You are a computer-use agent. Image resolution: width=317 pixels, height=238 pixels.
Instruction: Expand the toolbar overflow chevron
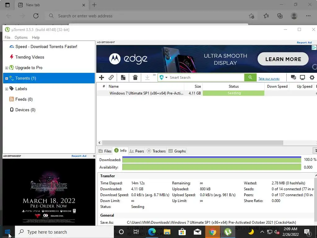(154, 75)
